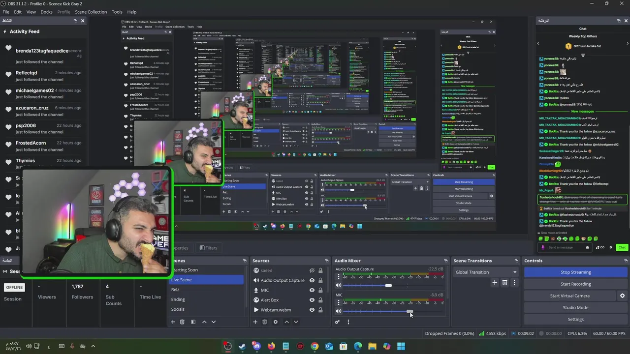Viewport: 630px width, 354px height.
Task: Hide the MIC source
Action: 312,291
